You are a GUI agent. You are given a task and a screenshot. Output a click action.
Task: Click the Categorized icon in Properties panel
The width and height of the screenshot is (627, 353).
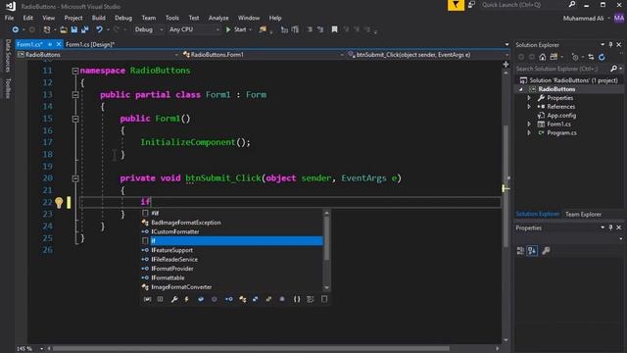click(520, 251)
